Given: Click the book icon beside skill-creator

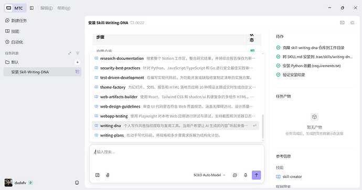Looking at the screenshot, I should (278, 176).
